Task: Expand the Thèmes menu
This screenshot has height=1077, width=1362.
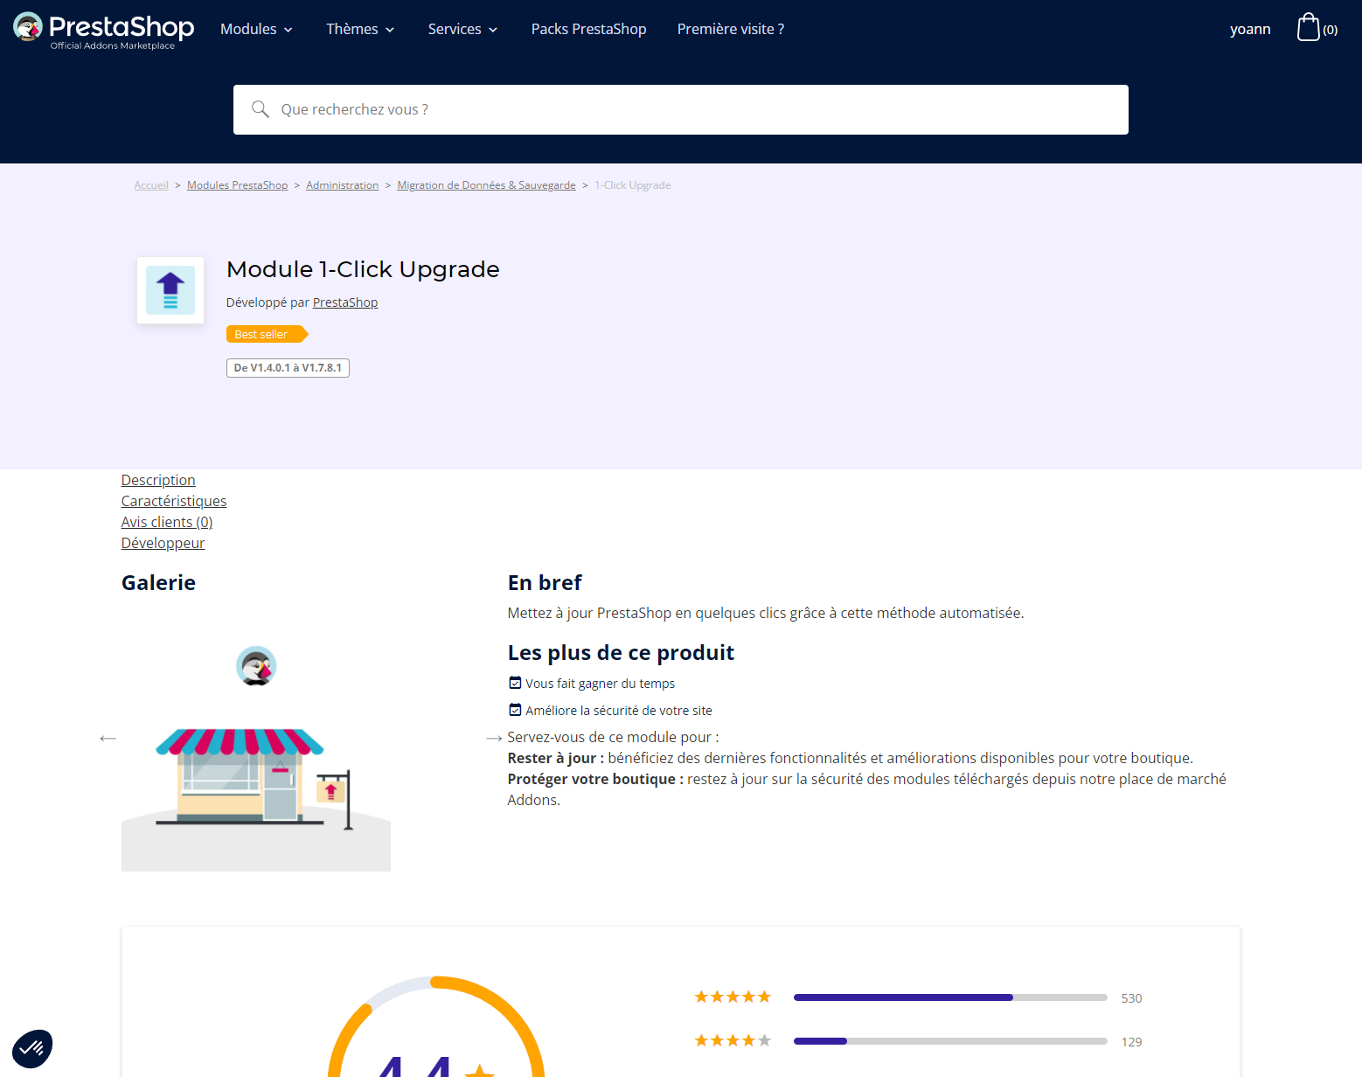Action: tap(360, 29)
